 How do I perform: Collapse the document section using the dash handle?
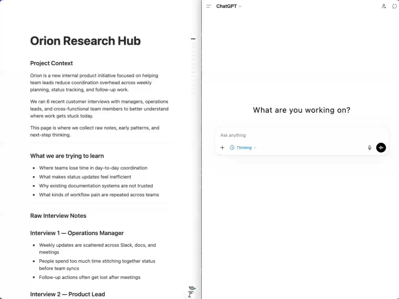193,39
